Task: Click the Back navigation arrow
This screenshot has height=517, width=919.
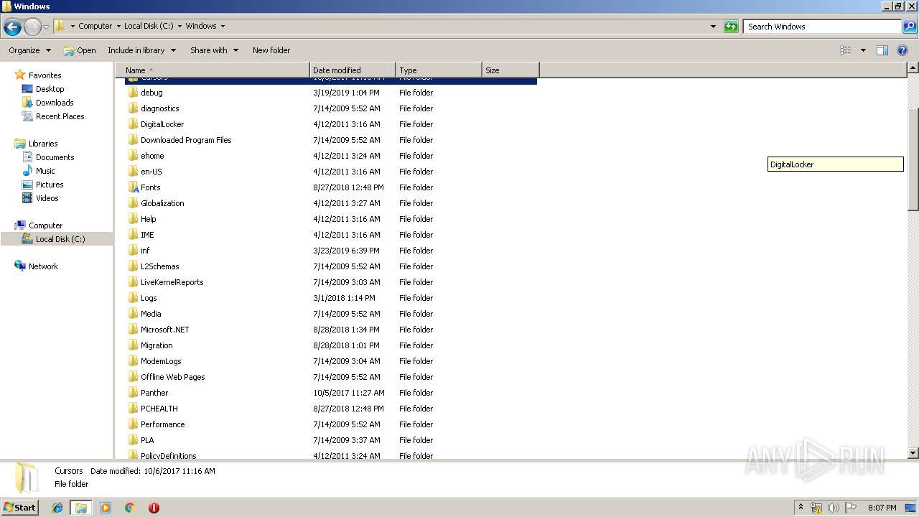Action: tap(12, 27)
